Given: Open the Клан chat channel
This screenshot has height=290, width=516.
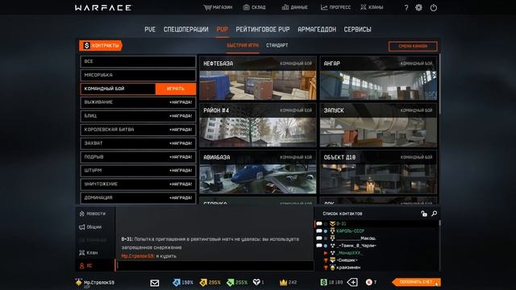Looking at the screenshot, I should [x=89, y=252].
